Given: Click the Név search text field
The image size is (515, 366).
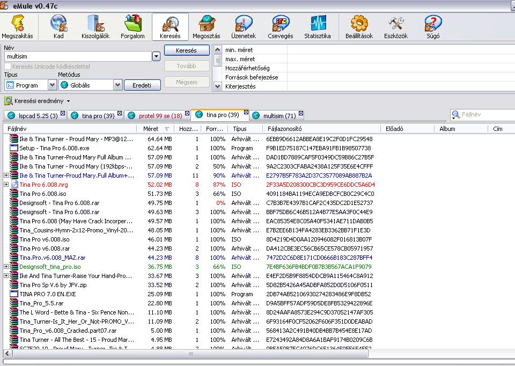Looking at the screenshot, I should [x=78, y=56].
